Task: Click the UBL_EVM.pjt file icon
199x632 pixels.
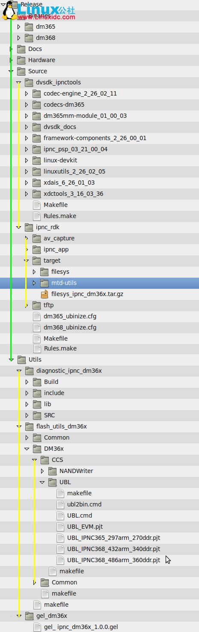Action: click(60, 527)
